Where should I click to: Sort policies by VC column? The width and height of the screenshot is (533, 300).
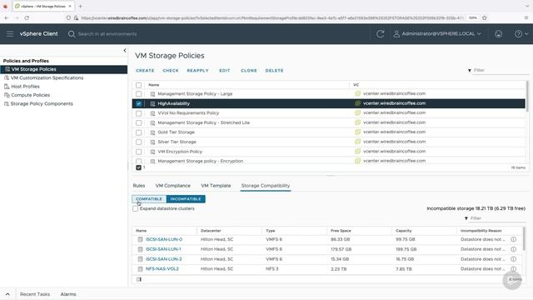click(356, 85)
